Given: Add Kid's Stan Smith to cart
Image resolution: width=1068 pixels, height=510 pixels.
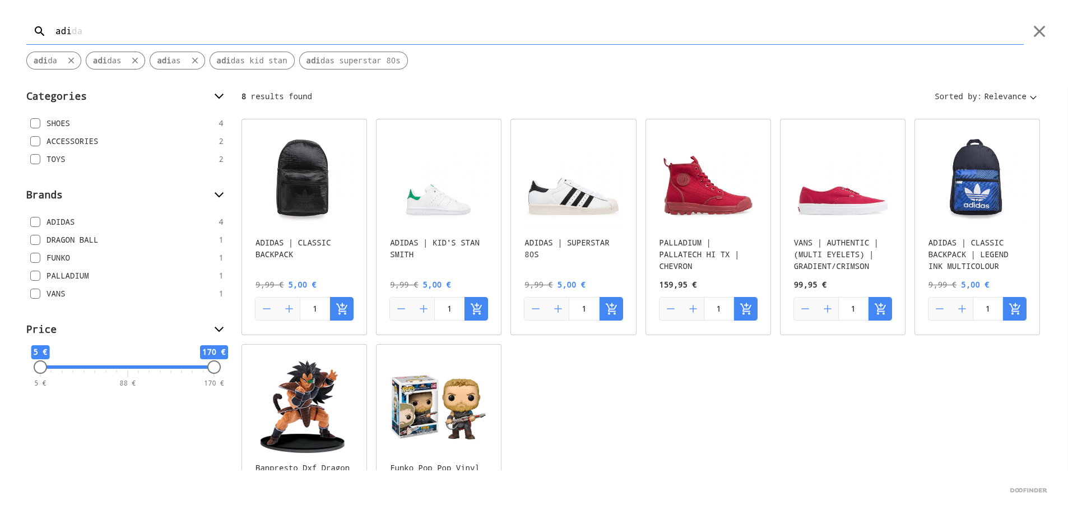Looking at the screenshot, I should [476, 309].
